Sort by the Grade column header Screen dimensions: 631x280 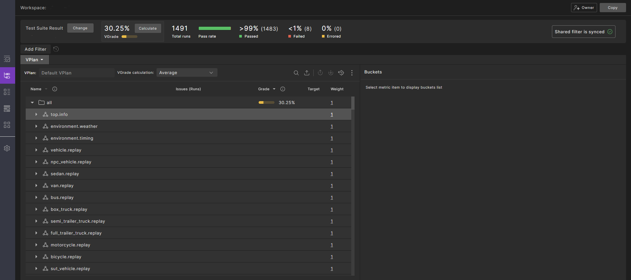click(264, 89)
